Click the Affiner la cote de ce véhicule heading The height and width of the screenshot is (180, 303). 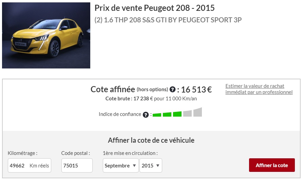151,140
